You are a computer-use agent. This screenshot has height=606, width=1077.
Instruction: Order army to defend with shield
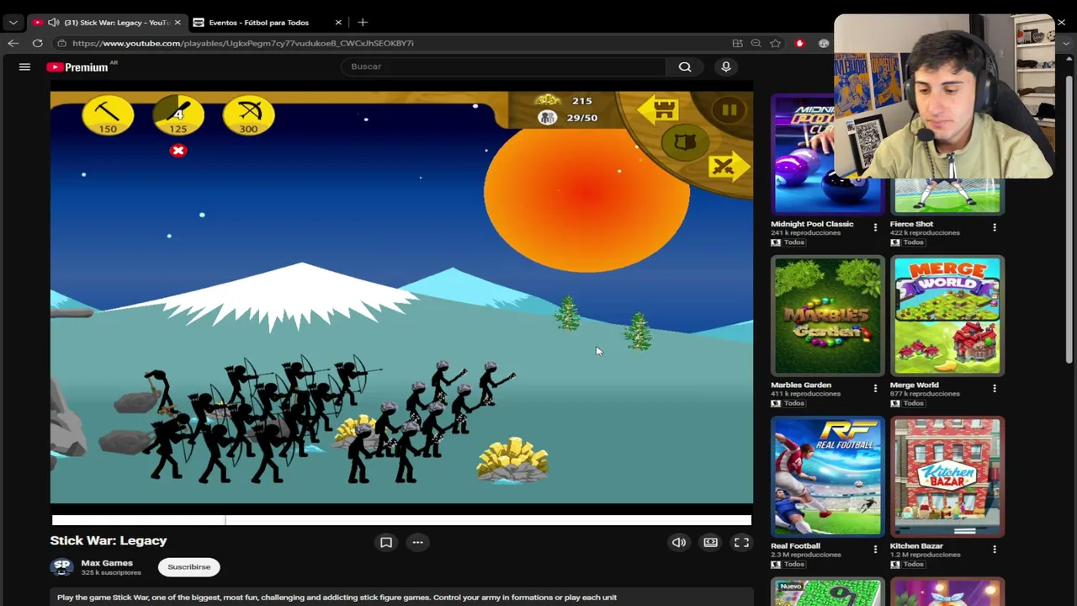tap(685, 142)
